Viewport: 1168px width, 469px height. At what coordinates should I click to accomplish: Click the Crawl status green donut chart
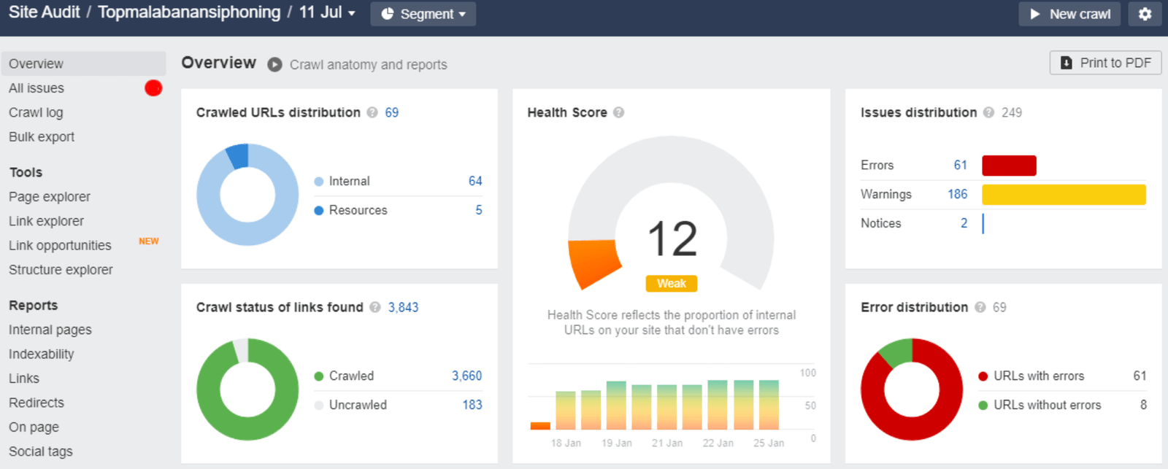tap(247, 389)
